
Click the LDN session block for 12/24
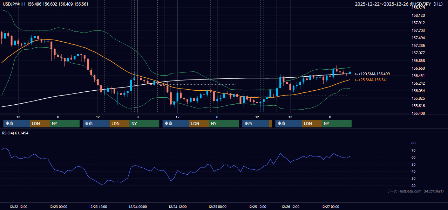(199, 124)
